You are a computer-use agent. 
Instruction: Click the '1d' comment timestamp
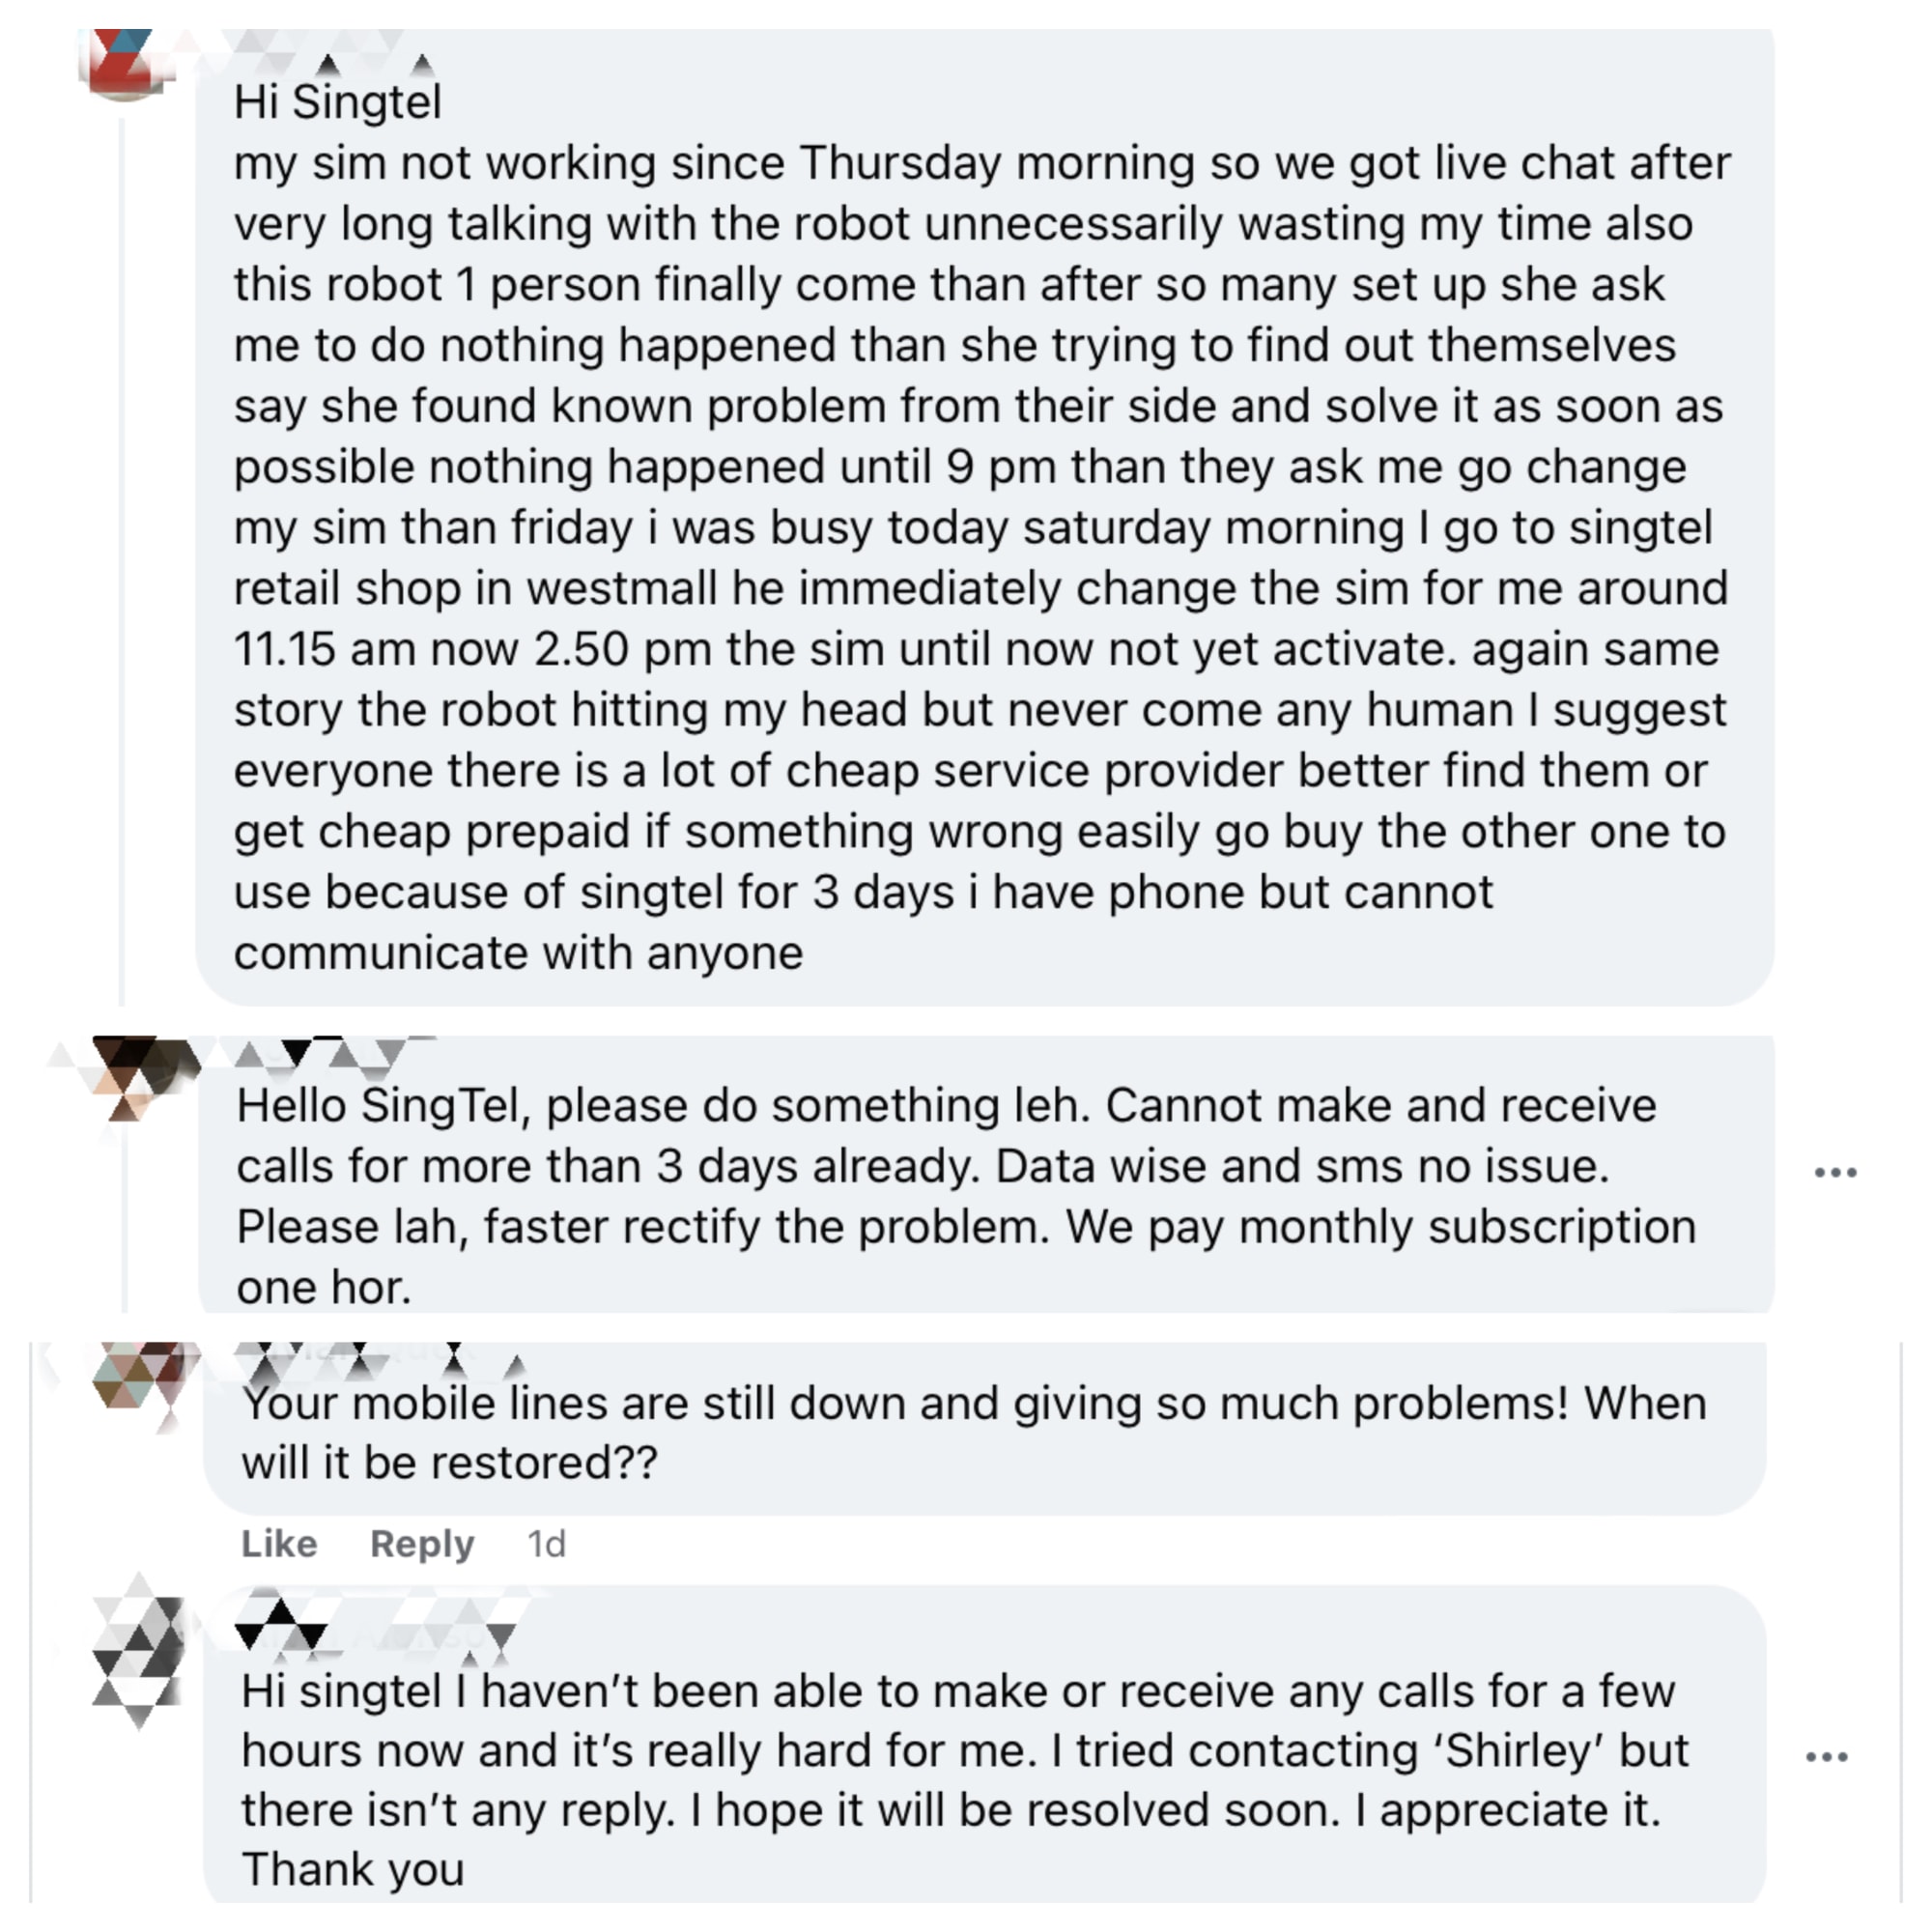point(546,1544)
